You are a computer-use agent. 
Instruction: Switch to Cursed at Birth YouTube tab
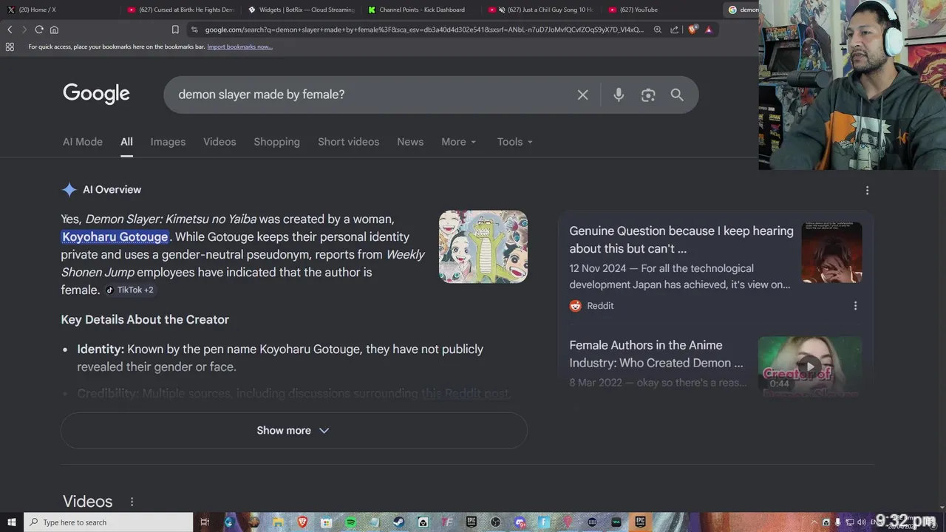tap(180, 10)
